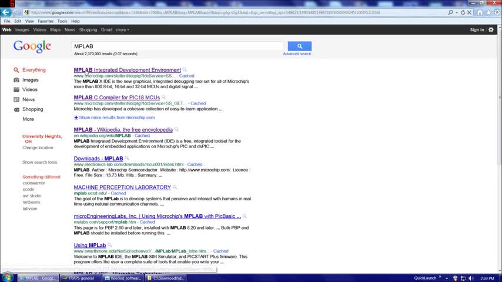Click Change location link
502x282 pixels.
[38, 147]
